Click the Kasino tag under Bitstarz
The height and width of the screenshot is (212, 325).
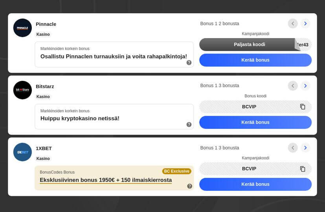click(x=43, y=97)
